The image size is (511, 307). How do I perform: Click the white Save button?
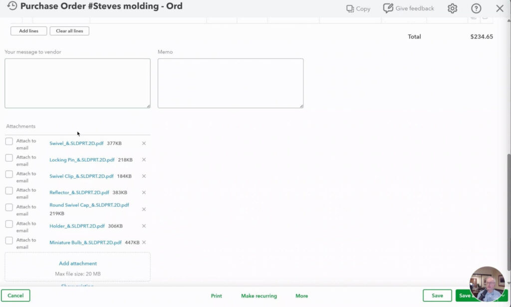(x=437, y=296)
